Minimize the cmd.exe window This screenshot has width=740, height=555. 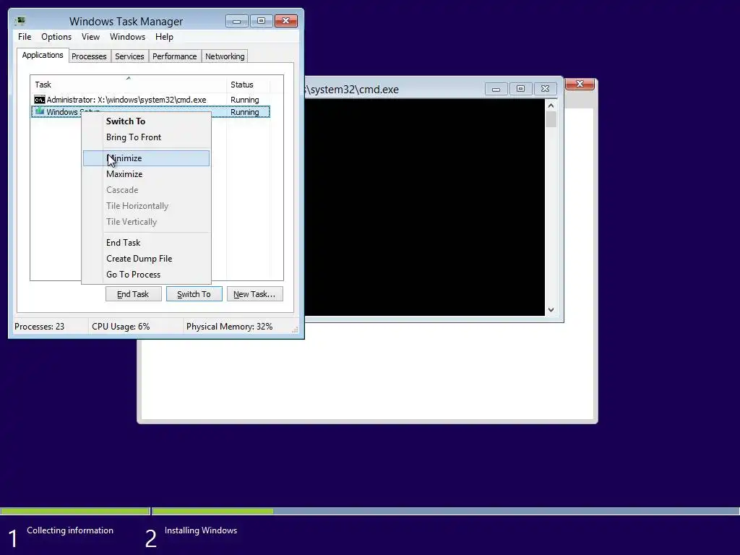coord(496,89)
